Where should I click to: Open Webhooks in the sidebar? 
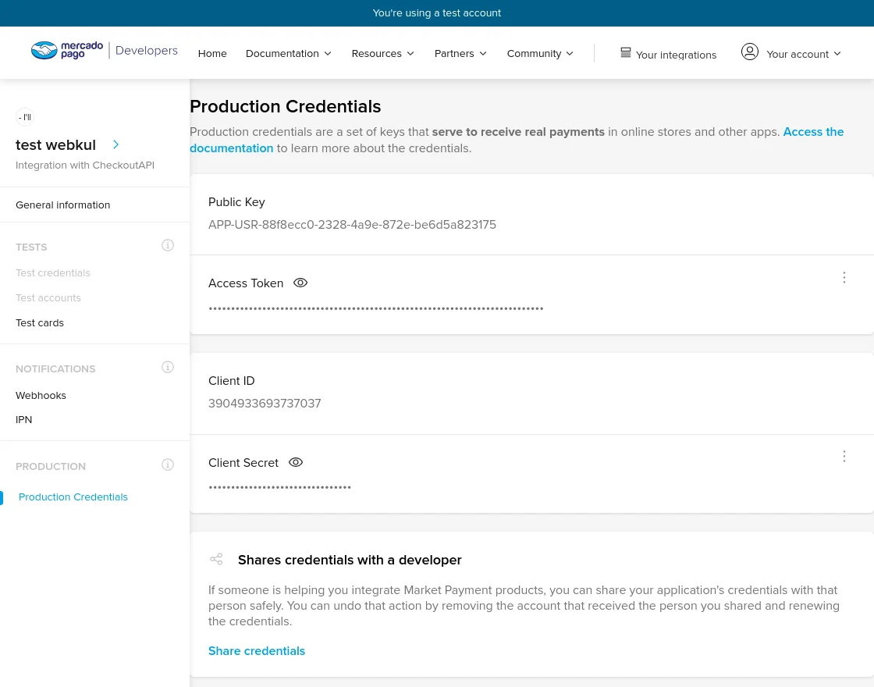click(x=41, y=395)
